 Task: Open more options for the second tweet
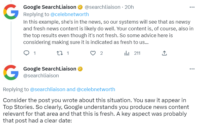point(192,69)
